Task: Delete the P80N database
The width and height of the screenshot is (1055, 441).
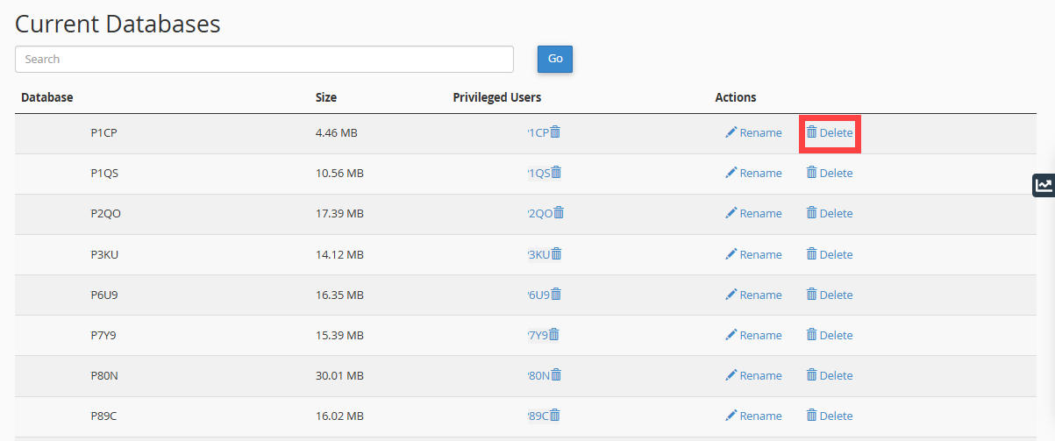Action: click(x=829, y=376)
